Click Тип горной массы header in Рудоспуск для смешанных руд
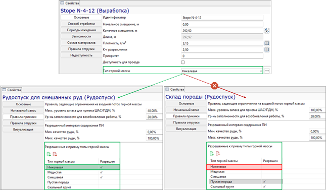This screenshot has height=190, width=326. coord(61,161)
